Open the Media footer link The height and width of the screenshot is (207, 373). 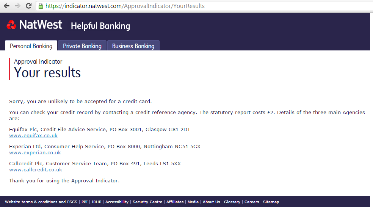(193, 202)
